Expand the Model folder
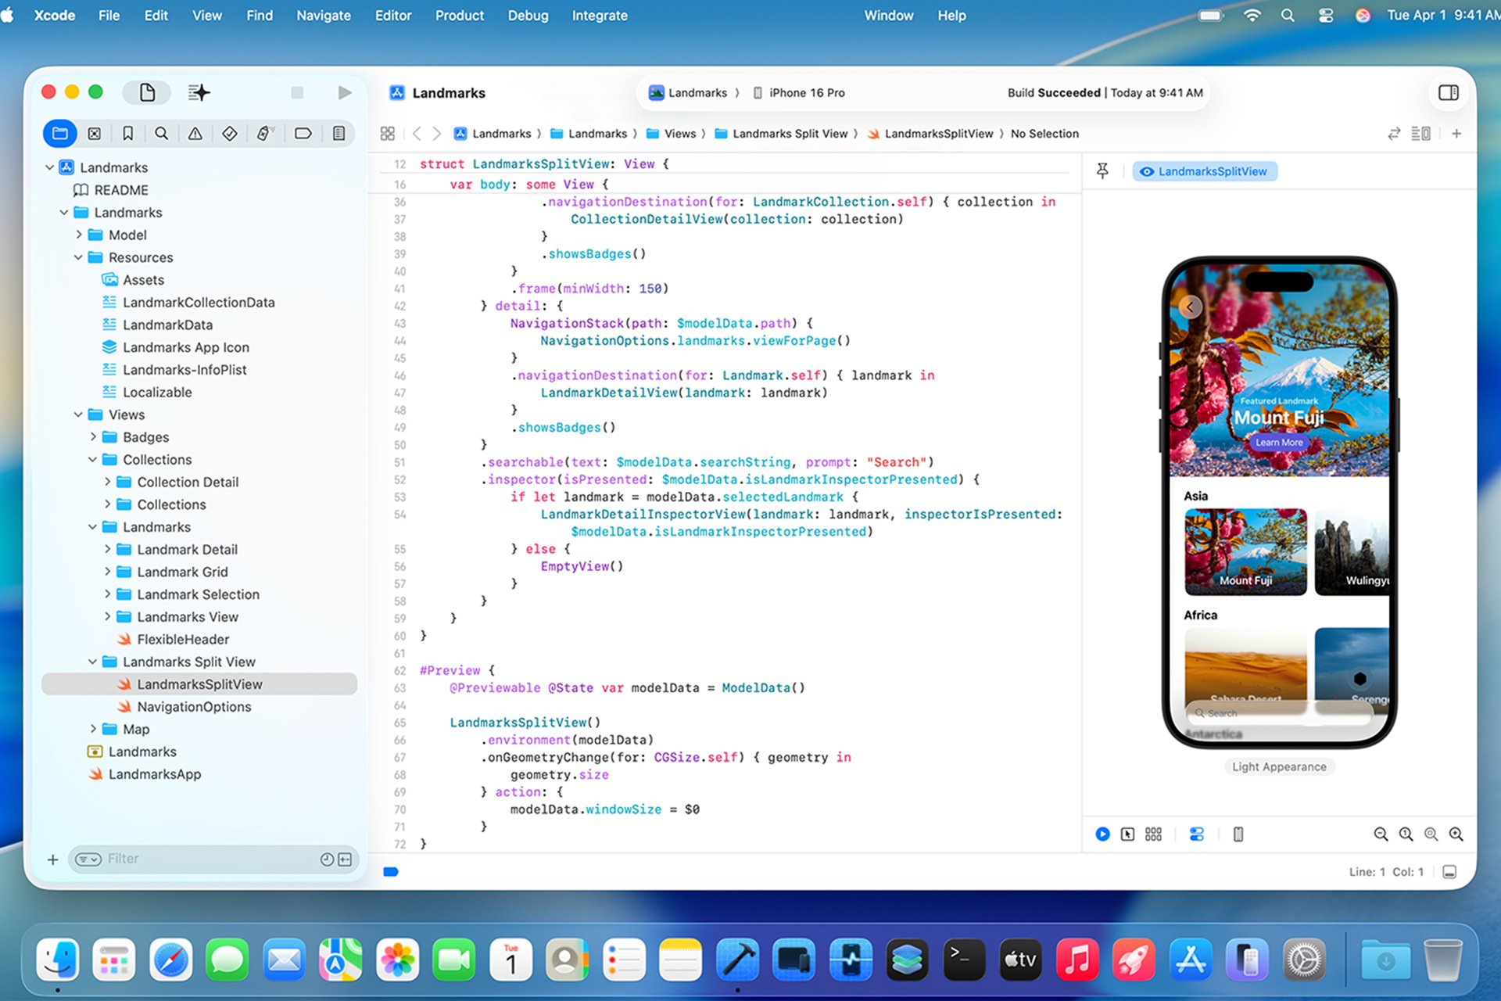The height and width of the screenshot is (1001, 1501). [x=78, y=235]
